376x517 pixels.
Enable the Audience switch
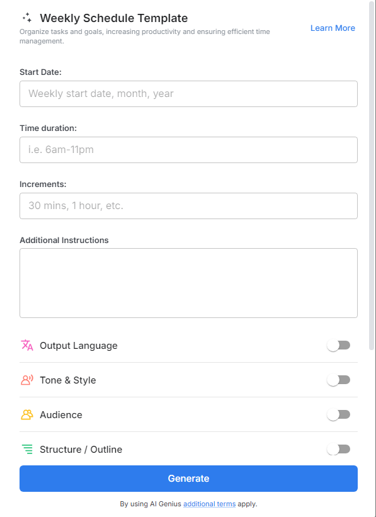click(x=338, y=414)
